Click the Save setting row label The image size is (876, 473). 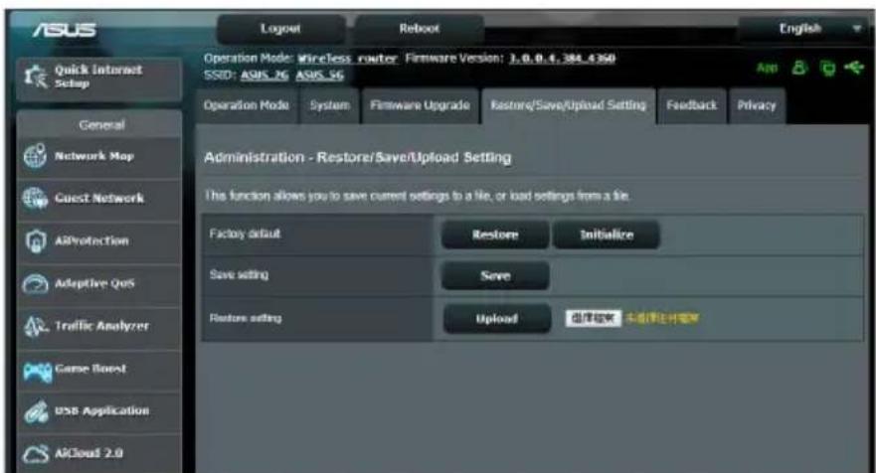click(x=239, y=275)
